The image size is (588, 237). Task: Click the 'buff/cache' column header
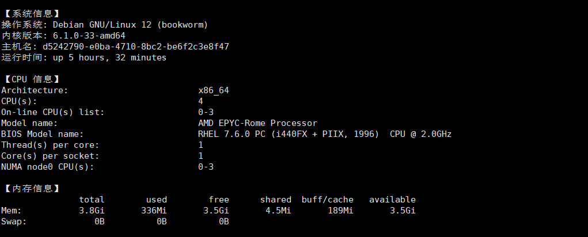click(x=327, y=200)
